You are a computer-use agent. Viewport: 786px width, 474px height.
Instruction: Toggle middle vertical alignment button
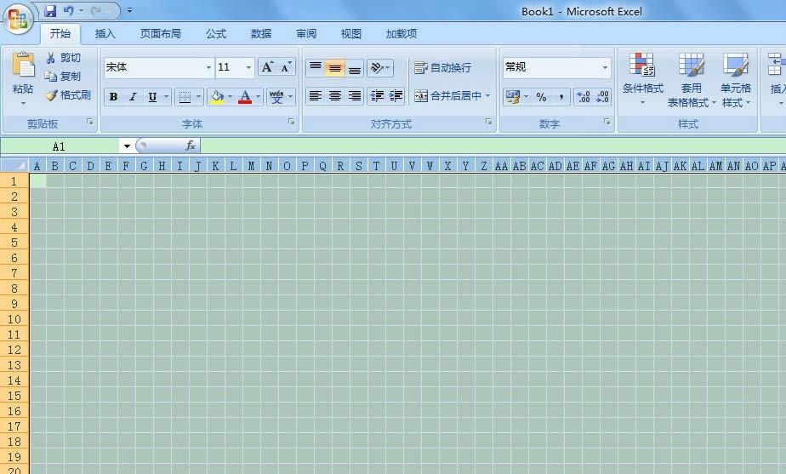(335, 68)
